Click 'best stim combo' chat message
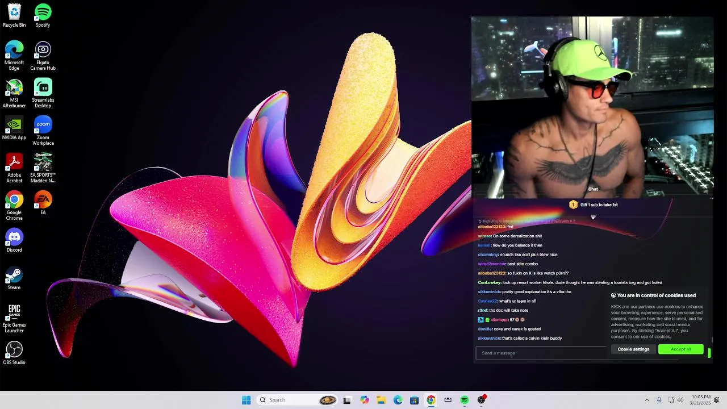 (x=523, y=264)
